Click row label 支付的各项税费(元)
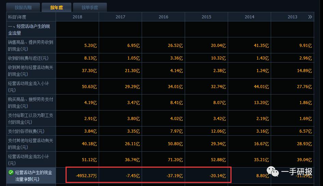Viewport: 323px width, 186px height. tap(31, 131)
